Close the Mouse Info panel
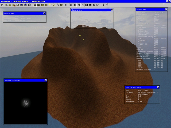This screenshot has height=128, width=171. pos(44,13)
